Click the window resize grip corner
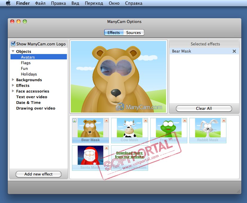Viewport: 247px width, 203px height. pyautogui.click(x=239, y=191)
